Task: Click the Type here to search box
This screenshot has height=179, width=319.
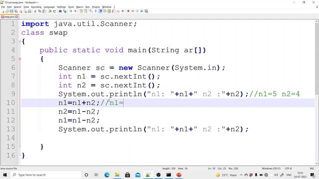Action: coord(46,175)
